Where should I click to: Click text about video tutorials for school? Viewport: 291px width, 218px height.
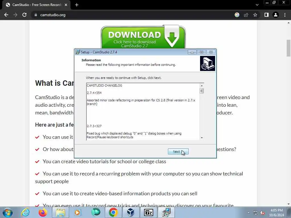(x=104, y=162)
